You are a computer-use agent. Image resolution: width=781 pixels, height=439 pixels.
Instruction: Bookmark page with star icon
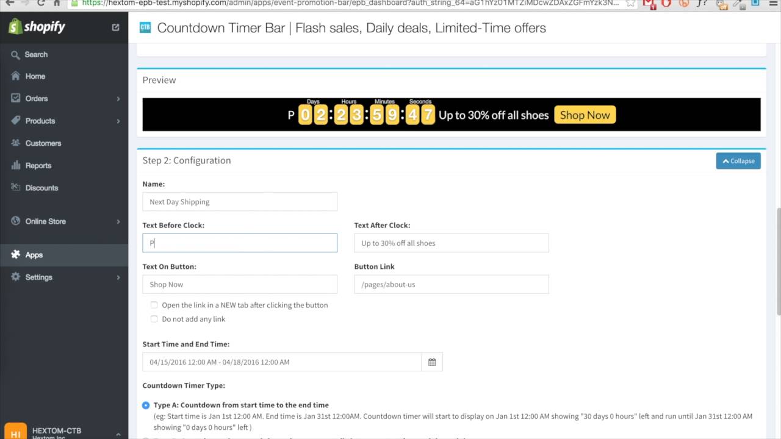click(x=631, y=3)
